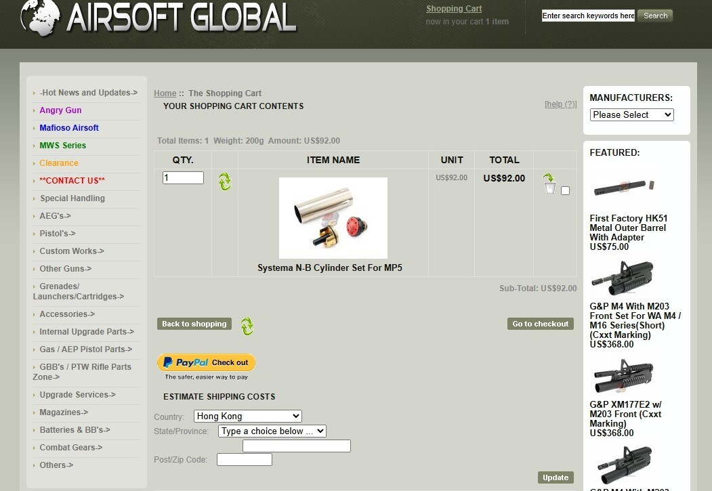This screenshot has height=491, width=712.
Task: Open Systema N-B Cylinder Set For MP5 link
Action: click(x=330, y=268)
